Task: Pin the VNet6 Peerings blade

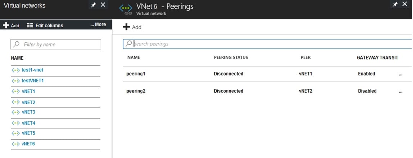Action: (x=395, y=5)
